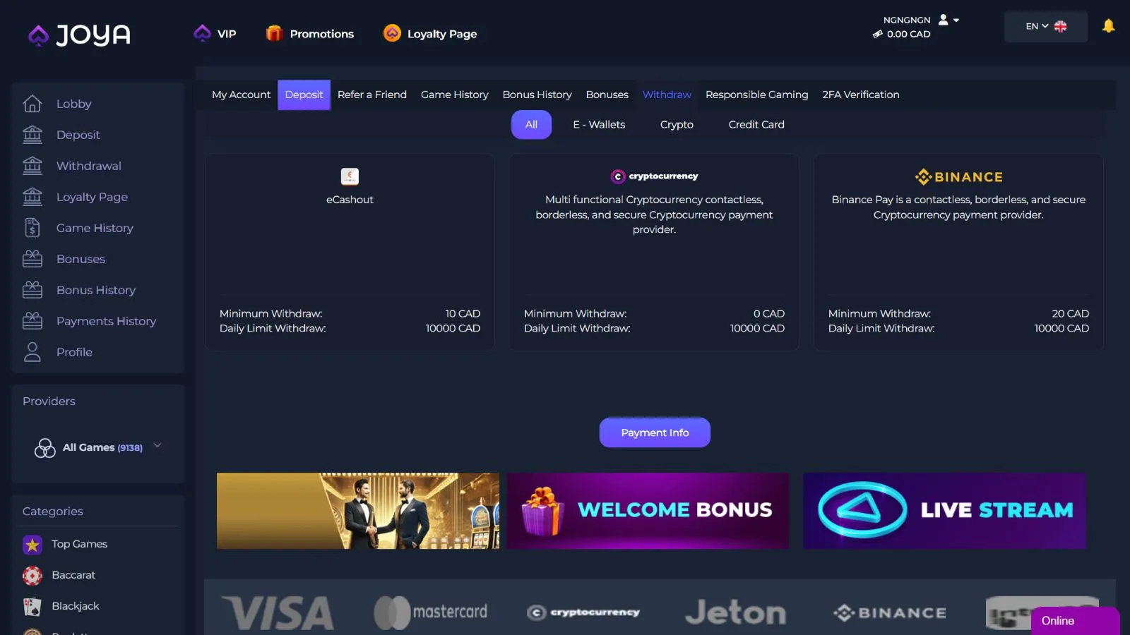The width and height of the screenshot is (1130, 635).
Task: Filter payment methods by Credit Card
Action: 756,125
